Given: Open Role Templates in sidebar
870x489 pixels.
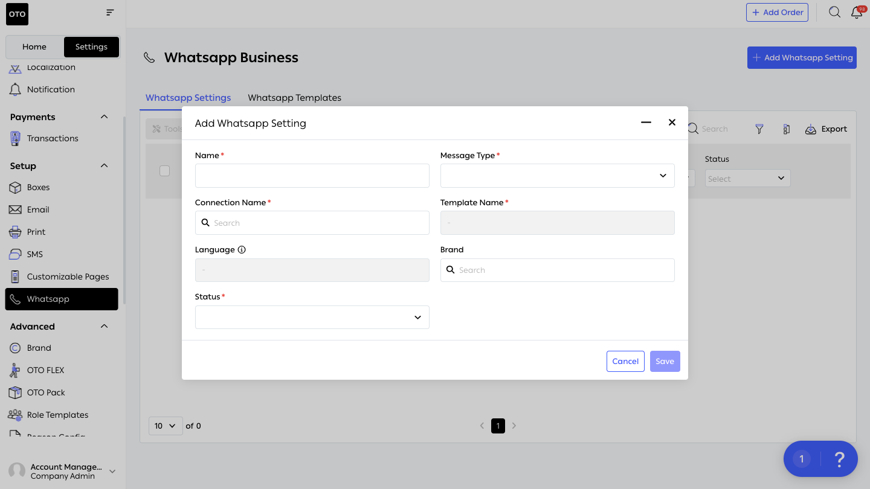Looking at the screenshot, I should (57, 415).
